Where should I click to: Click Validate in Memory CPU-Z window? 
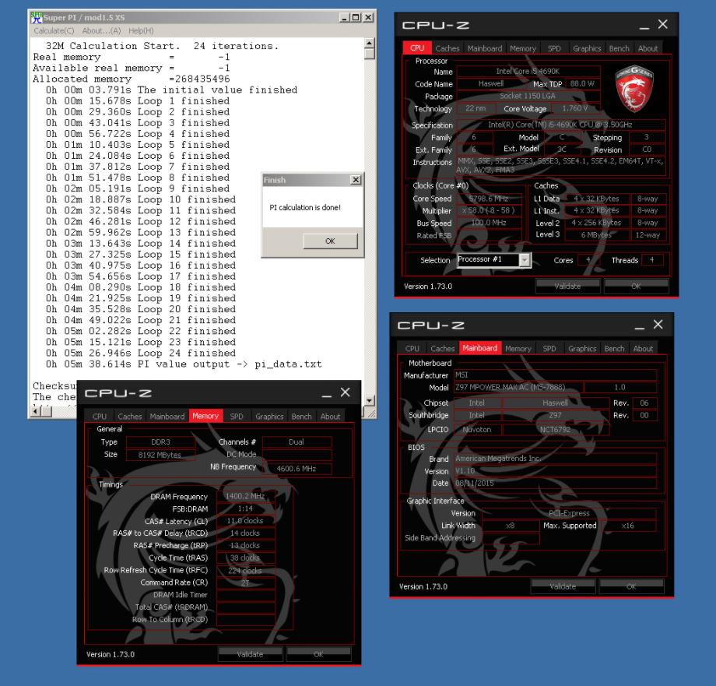click(x=251, y=655)
